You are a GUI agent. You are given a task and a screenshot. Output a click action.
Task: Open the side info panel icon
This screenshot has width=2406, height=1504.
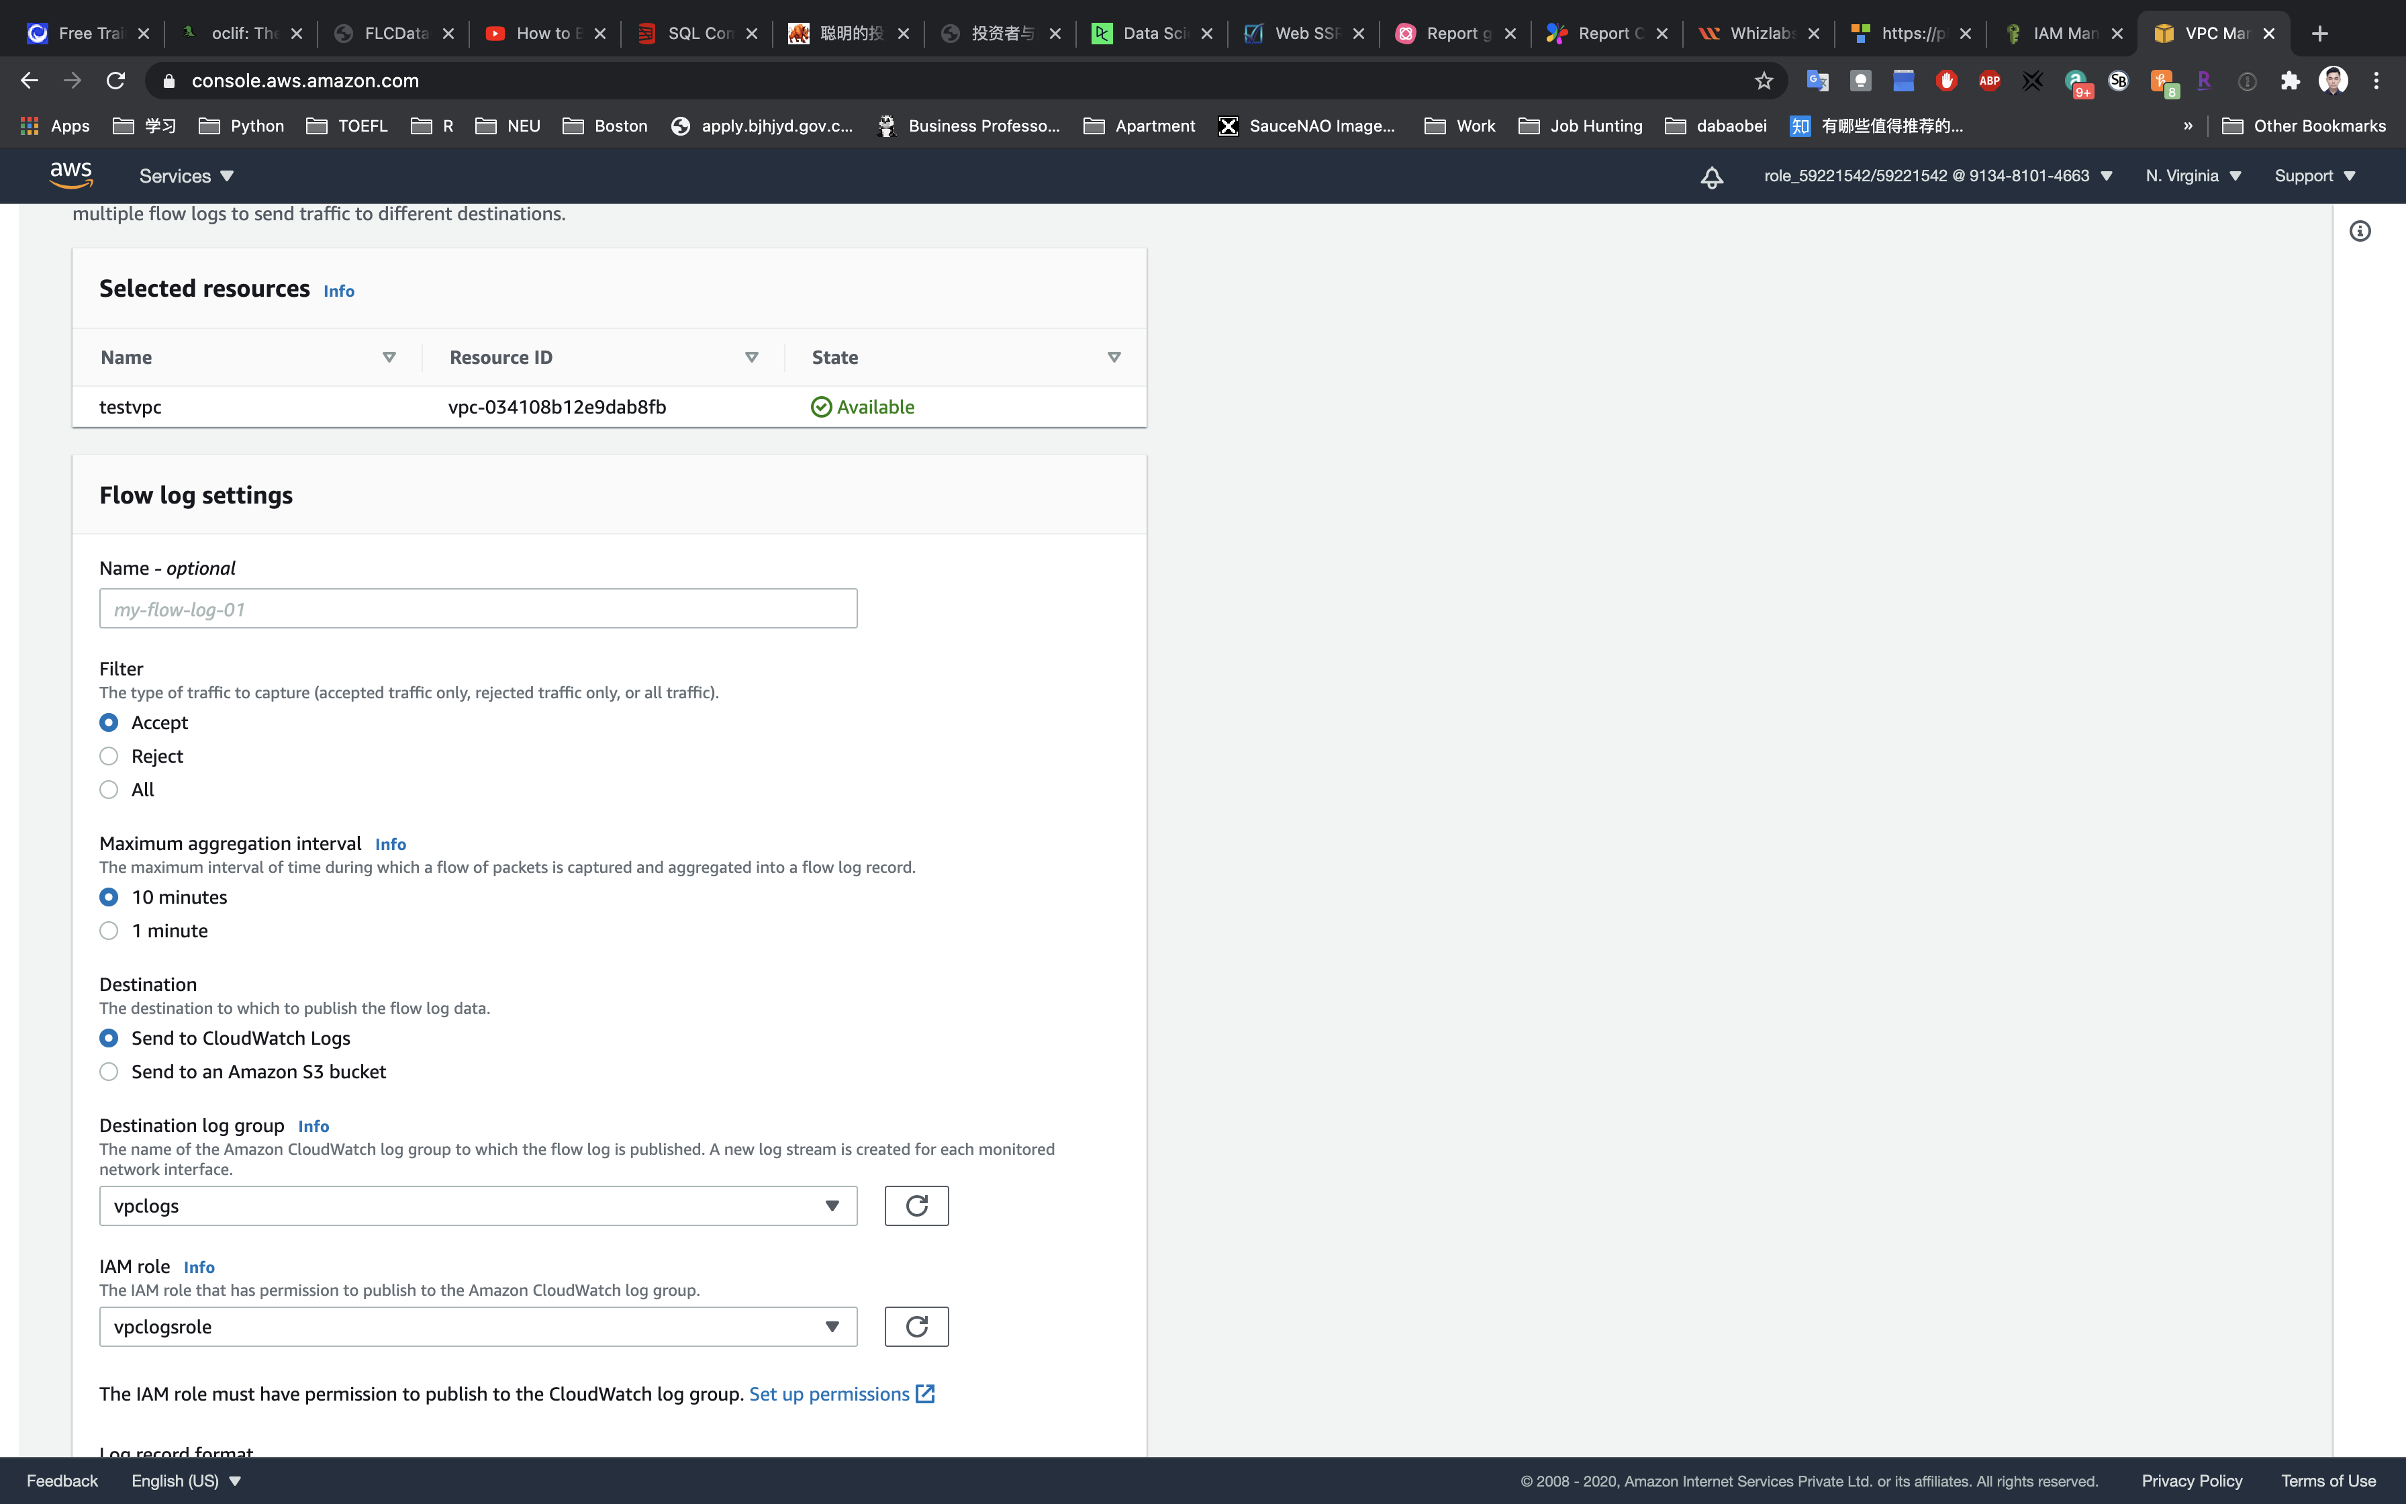[2359, 232]
